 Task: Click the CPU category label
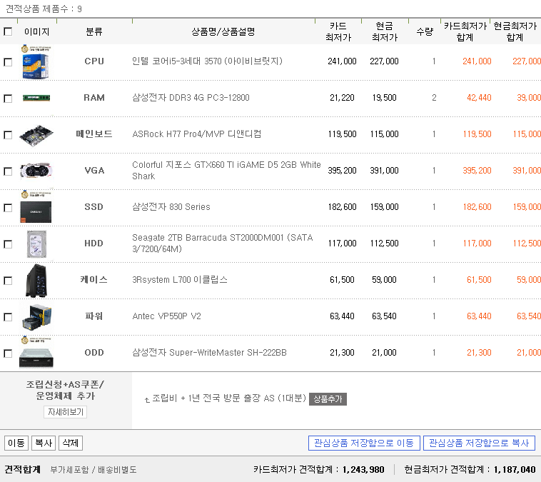[94, 61]
